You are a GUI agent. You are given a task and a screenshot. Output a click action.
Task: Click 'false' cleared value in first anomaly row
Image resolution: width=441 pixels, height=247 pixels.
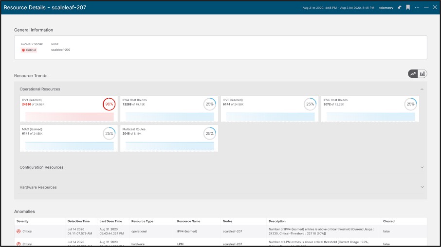(386, 231)
